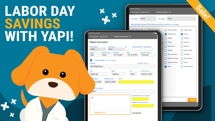This screenshot has height=121, width=215.
Task: Open the Family Status field showing Single
Action: [106, 55]
